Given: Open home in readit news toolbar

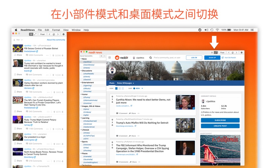Looking at the screenshot, I should 232,52.
